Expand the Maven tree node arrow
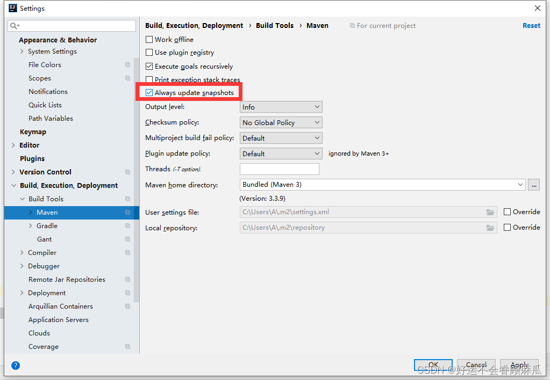 coord(31,212)
